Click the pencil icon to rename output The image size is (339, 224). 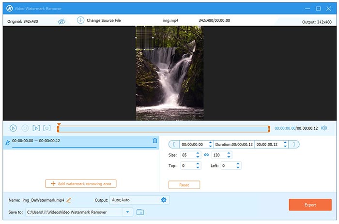(x=69, y=200)
